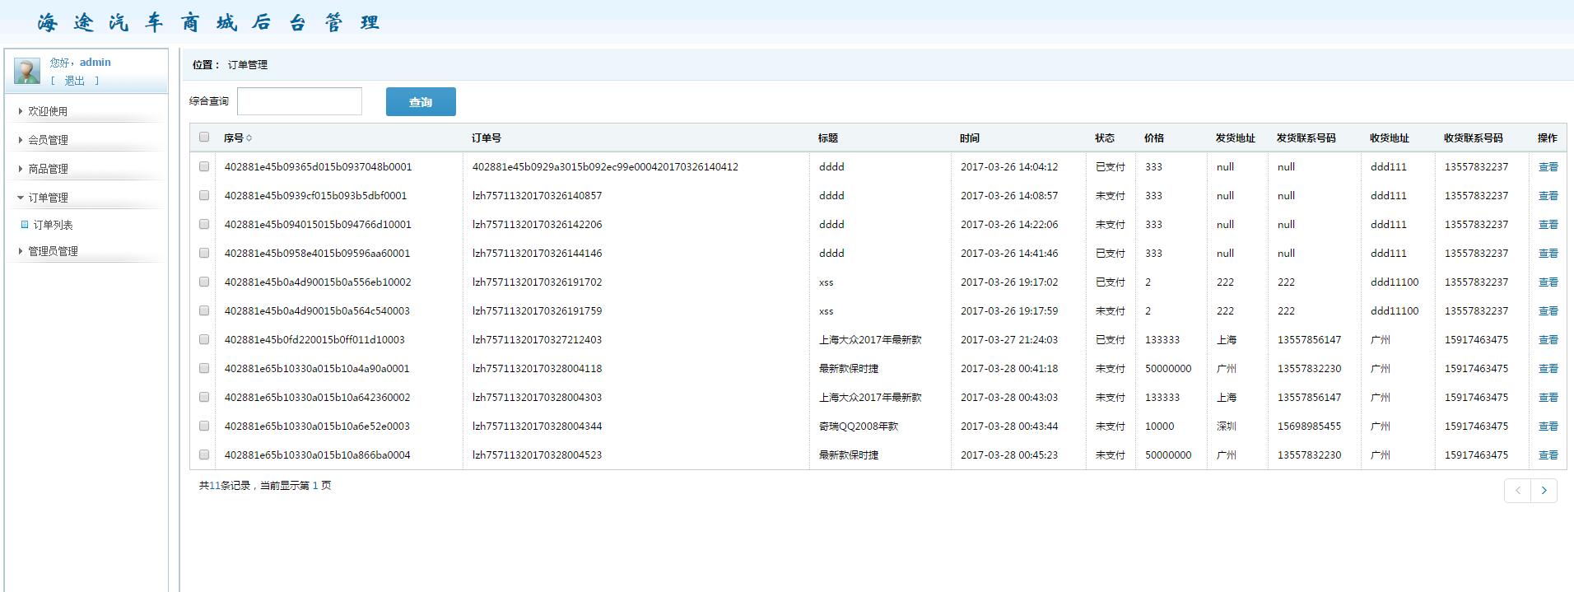Open 订单列表 in the sidebar
1574x592 pixels.
[x=53, y=225]
